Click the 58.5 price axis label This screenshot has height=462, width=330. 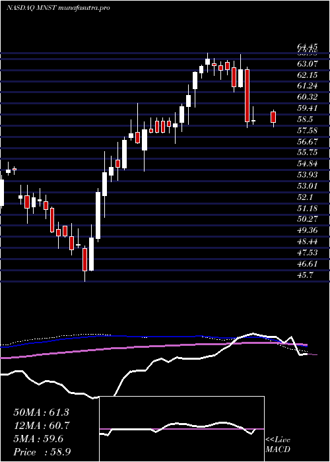tap(305, 119)
